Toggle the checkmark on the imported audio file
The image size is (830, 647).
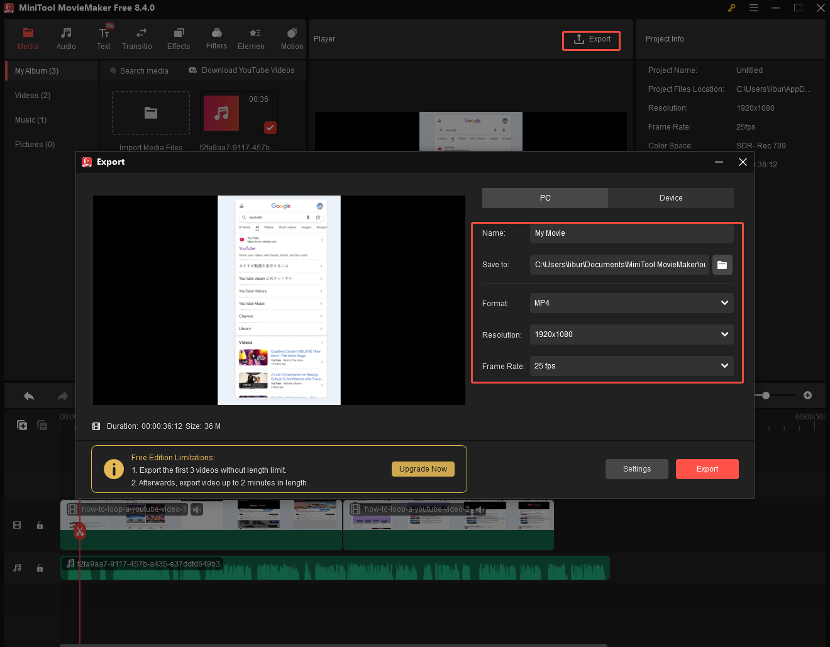pos(270,128)
